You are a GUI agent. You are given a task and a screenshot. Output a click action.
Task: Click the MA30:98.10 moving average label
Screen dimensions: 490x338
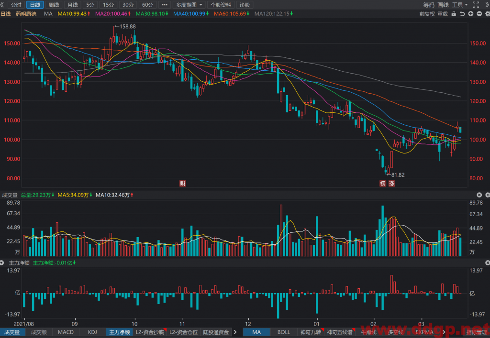[152, 14]
